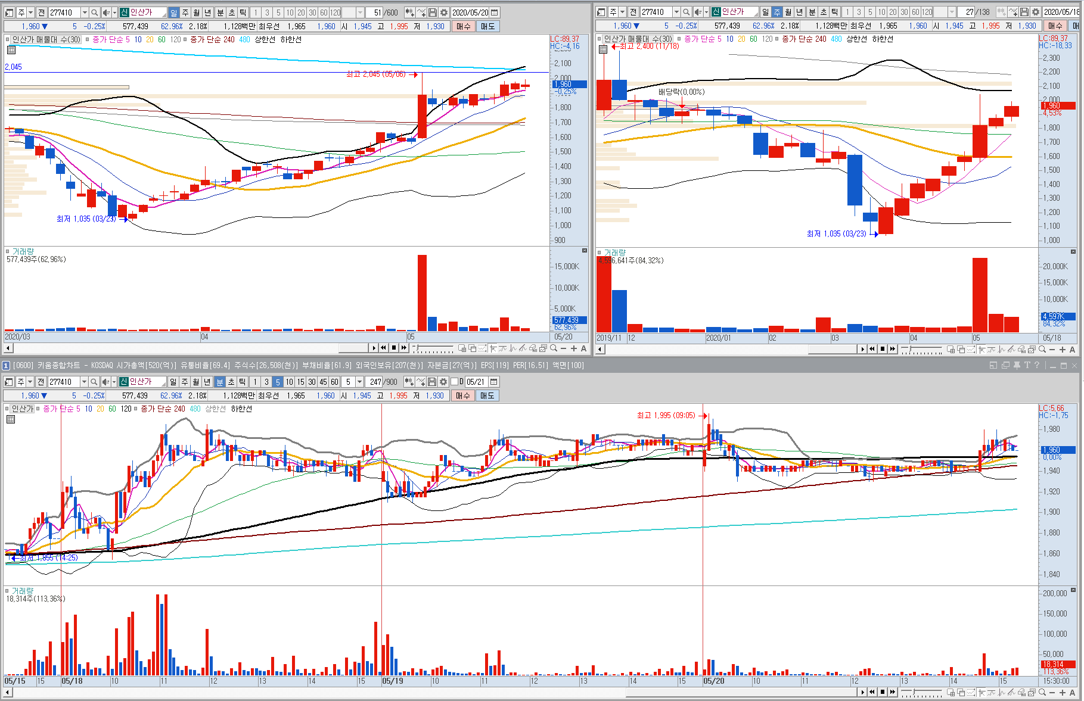Select yearly (년) period in top-left chart
This screenshot has height=701, width=1084.
click(207, 13)
